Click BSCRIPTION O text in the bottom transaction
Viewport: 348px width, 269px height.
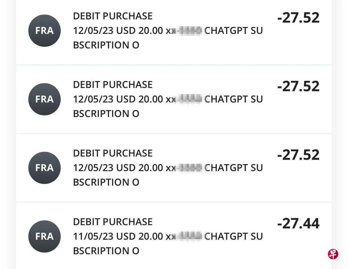pyautogui.click(x=106, y=251)
